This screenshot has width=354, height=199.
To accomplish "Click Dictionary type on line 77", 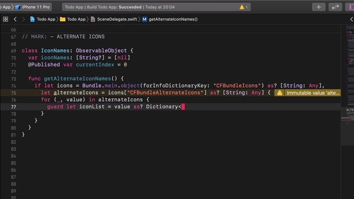I will [x=162, y=107].
